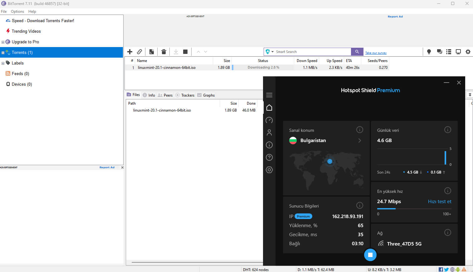The width and height of the screenshot is (473, 272).
Task: Open Hotspot Shield account person icon
Action: [269, 132]
